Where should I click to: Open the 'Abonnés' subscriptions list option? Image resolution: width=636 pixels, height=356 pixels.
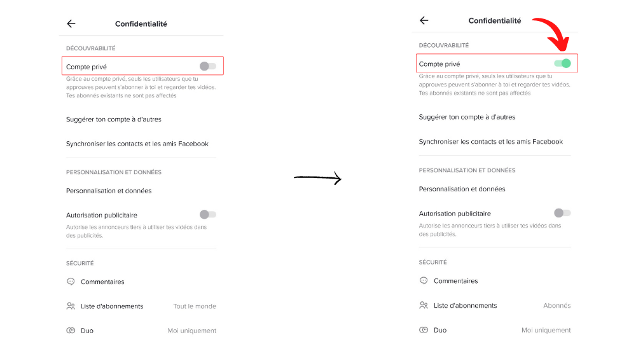pyautogui.click(x=556, y=306)
